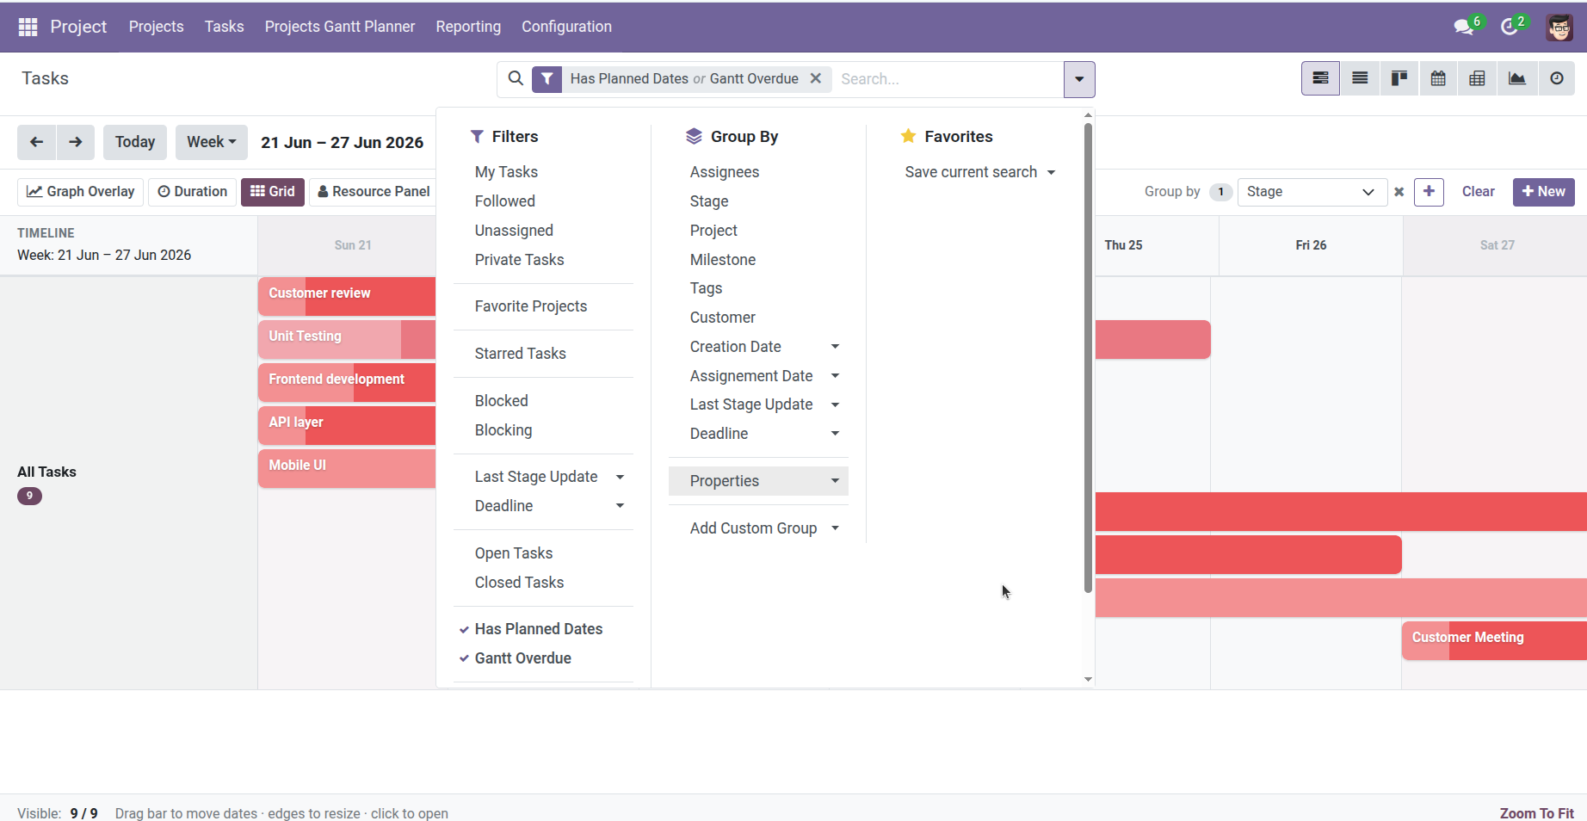
Task: Open the Stage group by select box
Action: point(1312,192)
